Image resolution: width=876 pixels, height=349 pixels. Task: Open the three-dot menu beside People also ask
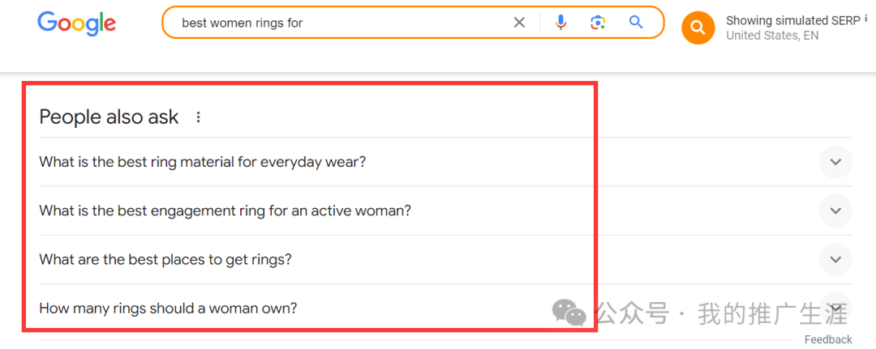tap(198, 117)
